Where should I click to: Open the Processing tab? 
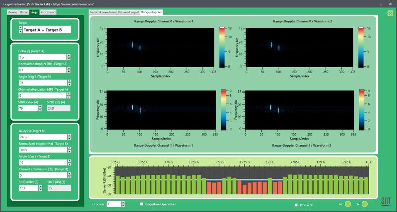point(48,12)
